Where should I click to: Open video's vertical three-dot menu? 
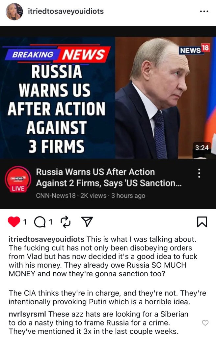click(199, 173)
